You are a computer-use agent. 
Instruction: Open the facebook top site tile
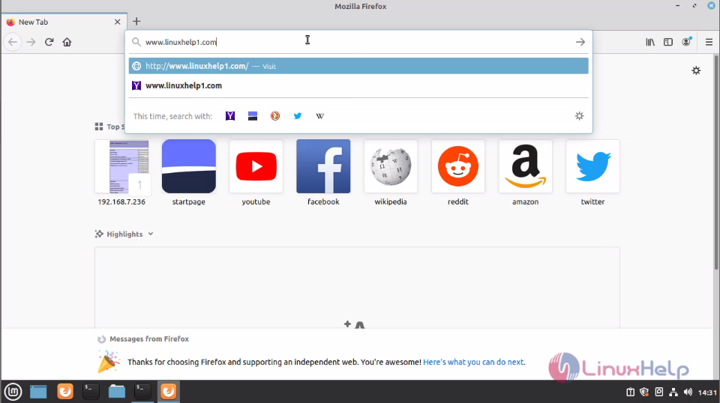pyautogui.click(x=323, y=173)
